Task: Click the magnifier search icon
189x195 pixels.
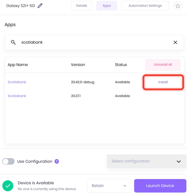Action: tap(13, 42)
